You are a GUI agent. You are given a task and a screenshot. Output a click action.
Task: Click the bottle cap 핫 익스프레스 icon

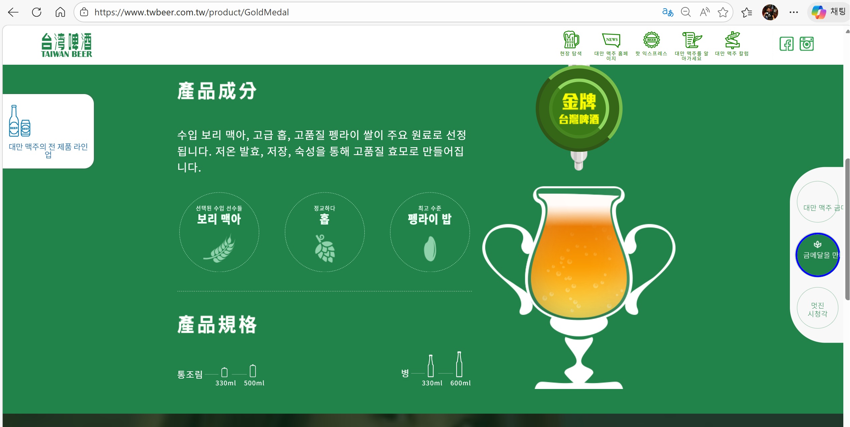coord(651,40)
